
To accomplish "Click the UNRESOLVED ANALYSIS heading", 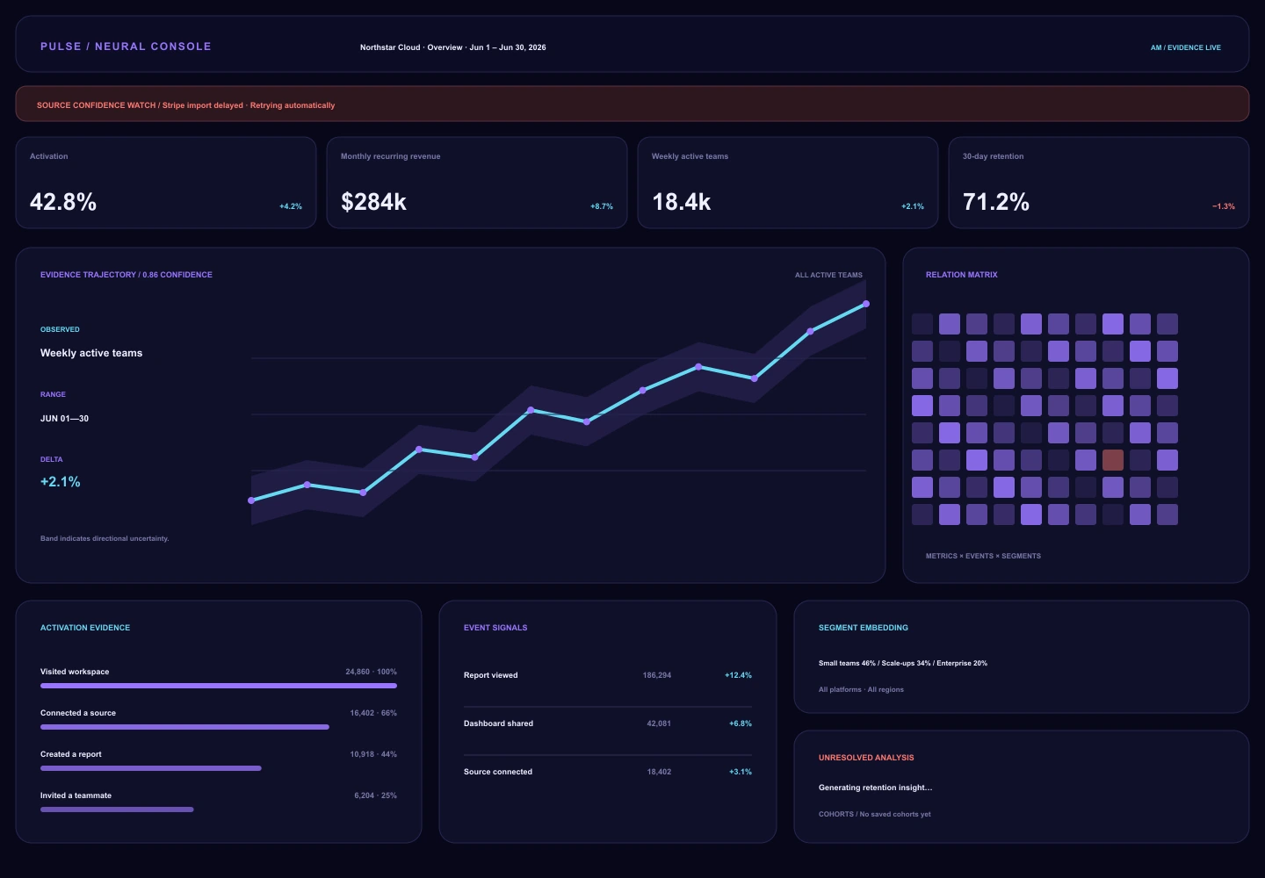I will click(866, 758).
